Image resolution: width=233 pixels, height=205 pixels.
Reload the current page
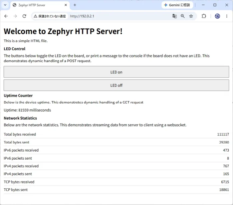(24, 16)
